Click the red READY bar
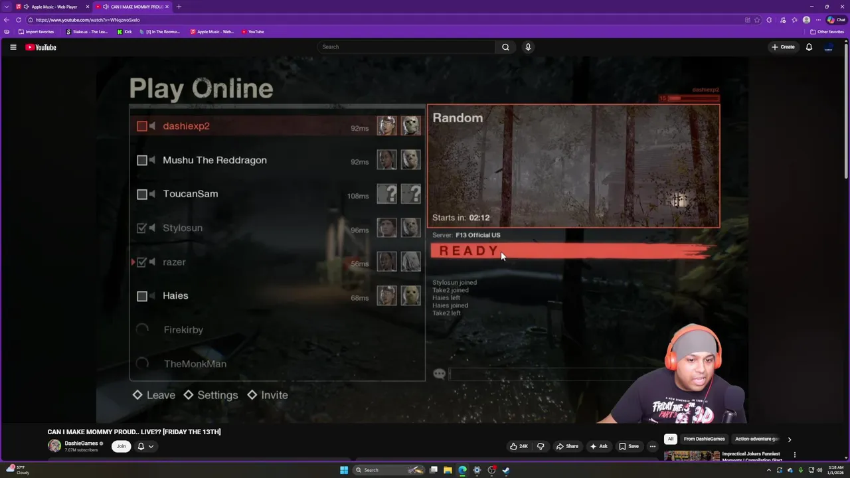850x478 pixels. tap(572, 251)
